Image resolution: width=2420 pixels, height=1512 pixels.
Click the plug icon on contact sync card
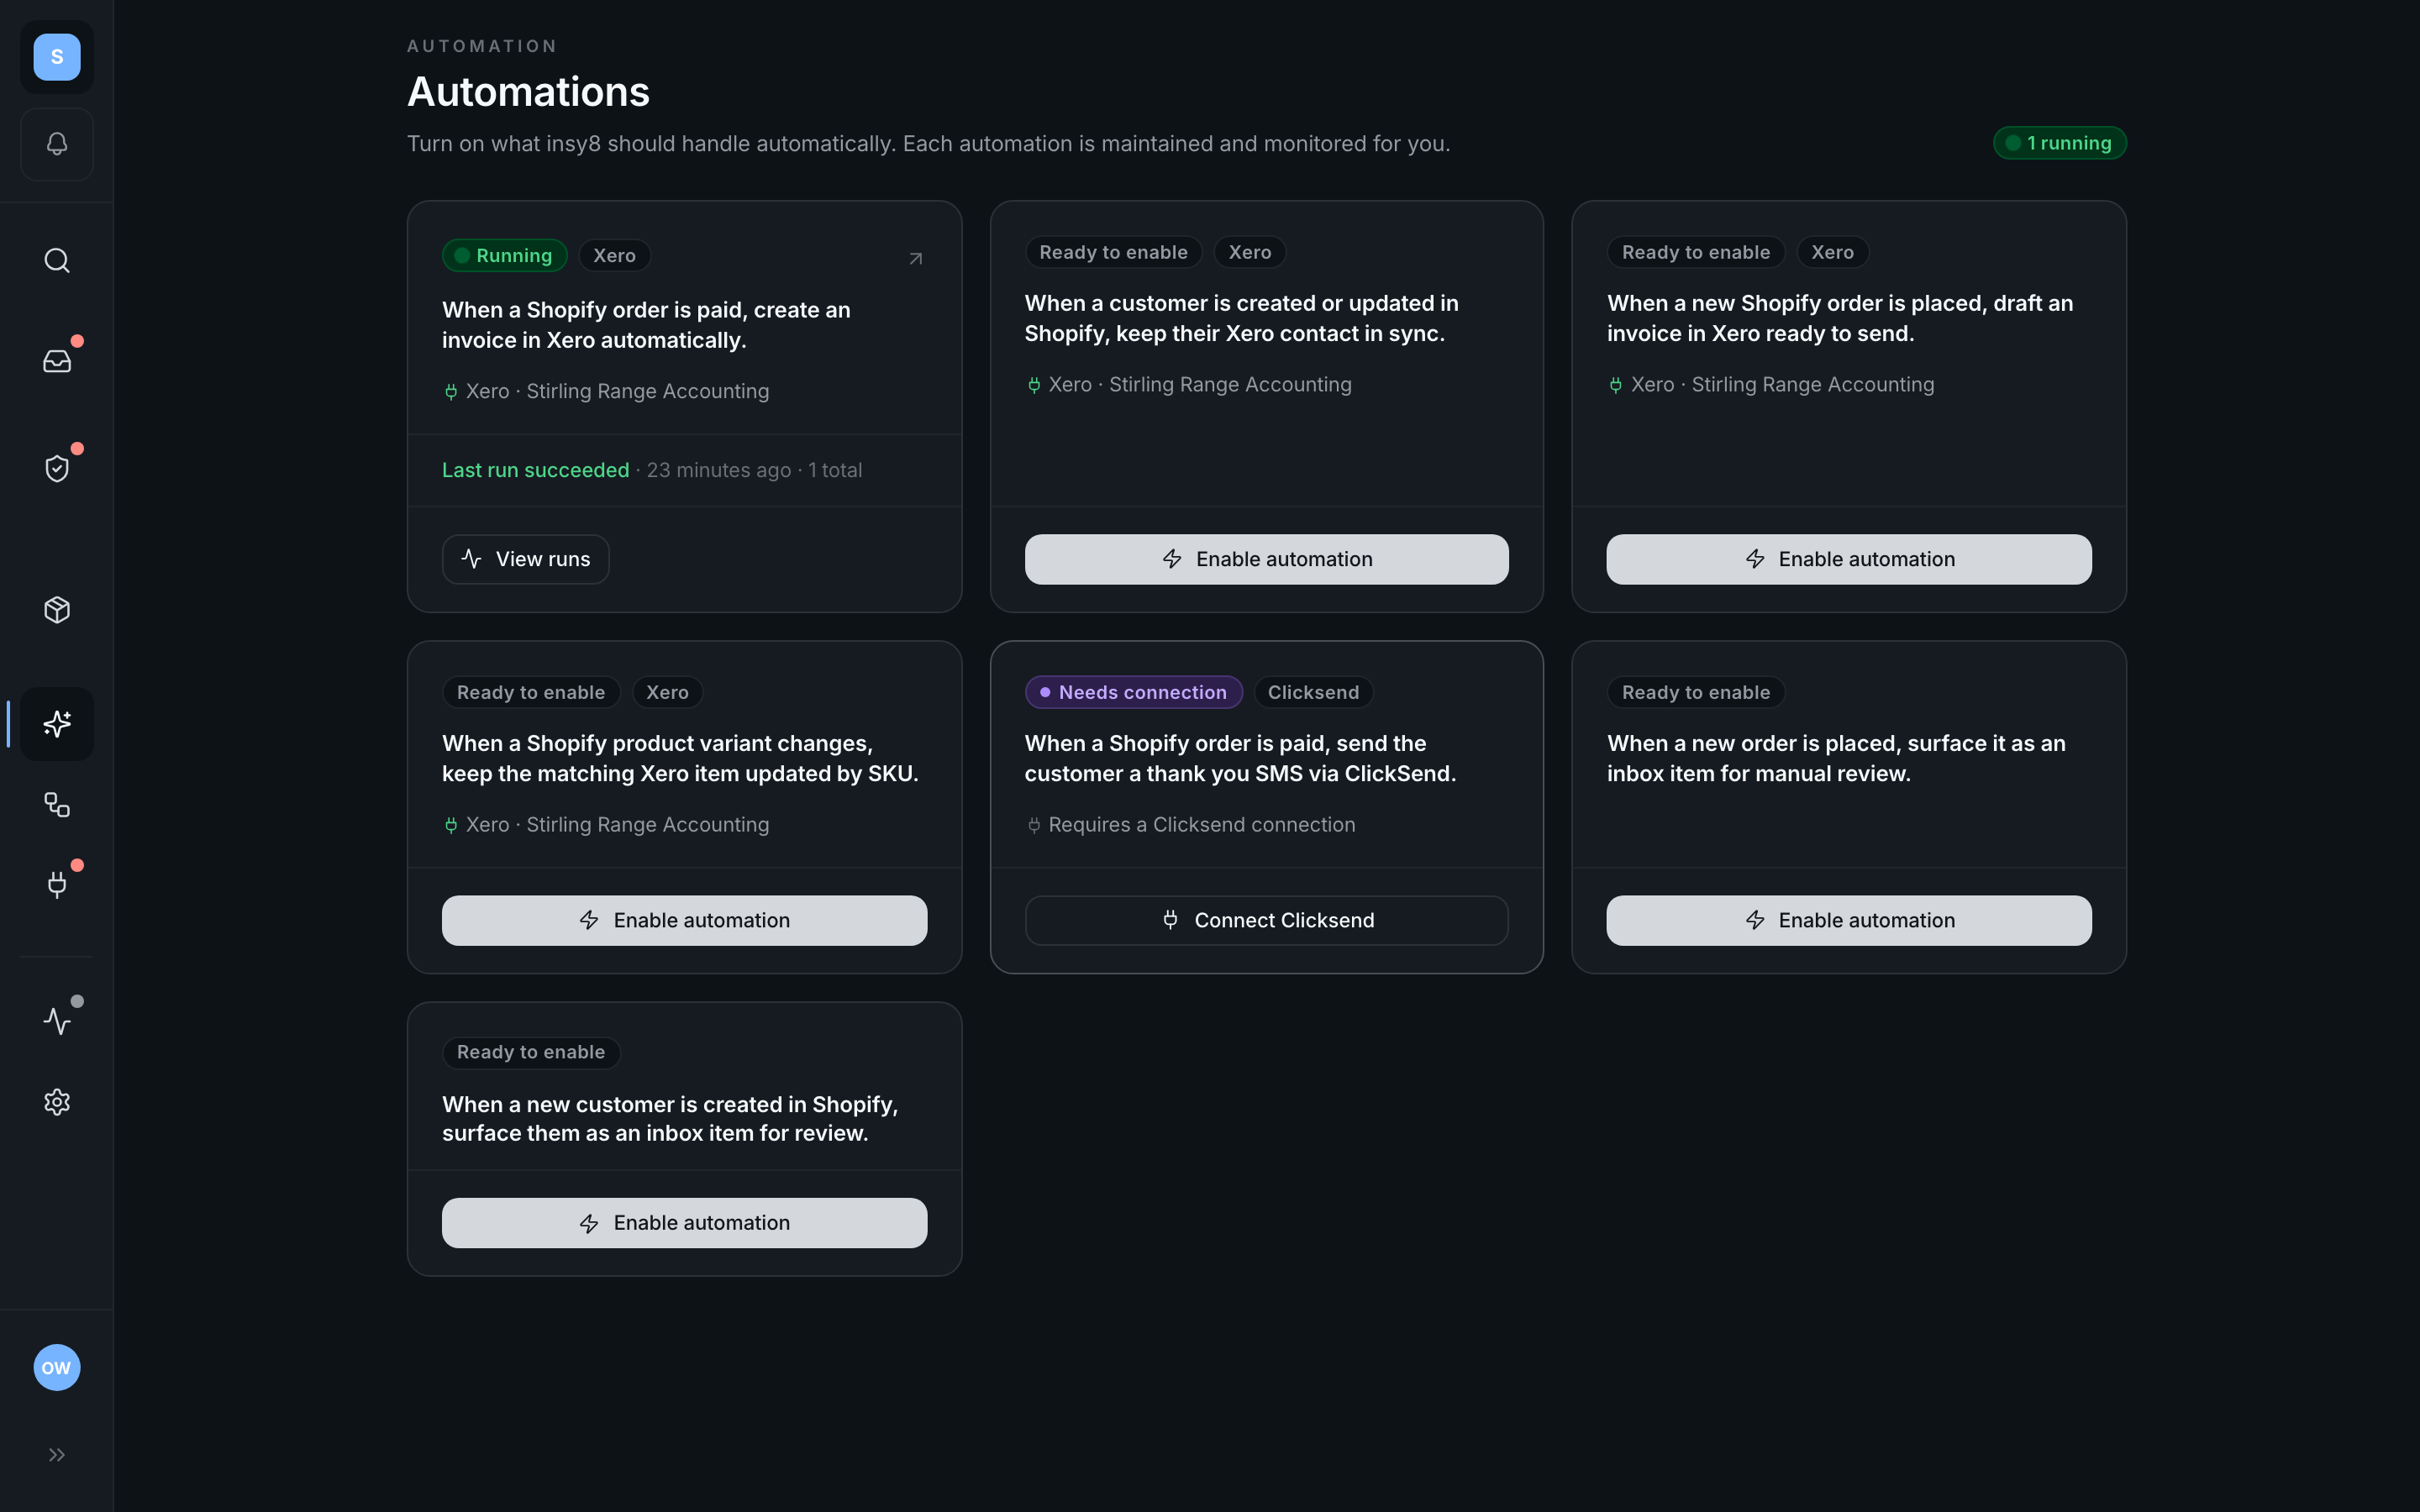[1034, 385]
